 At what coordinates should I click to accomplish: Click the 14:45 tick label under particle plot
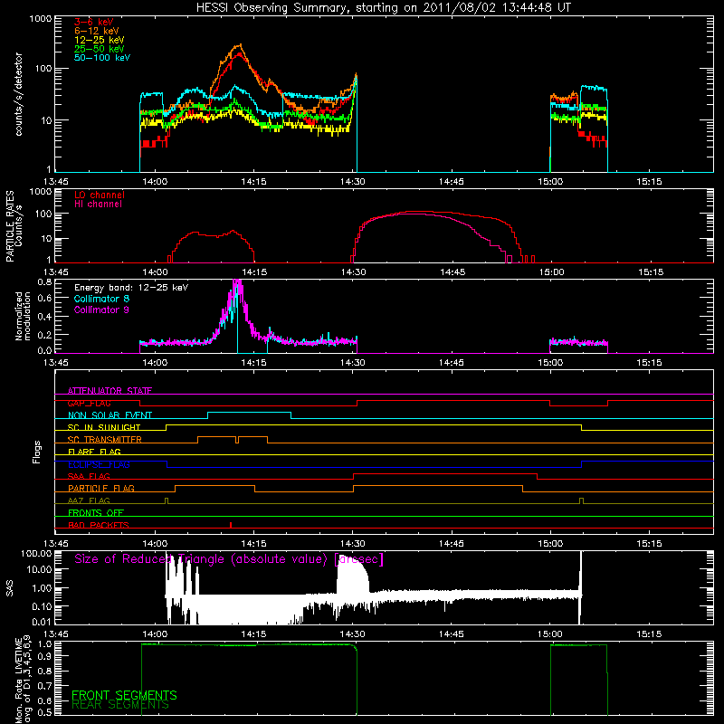pyautogui.click(x=452, y=272)
